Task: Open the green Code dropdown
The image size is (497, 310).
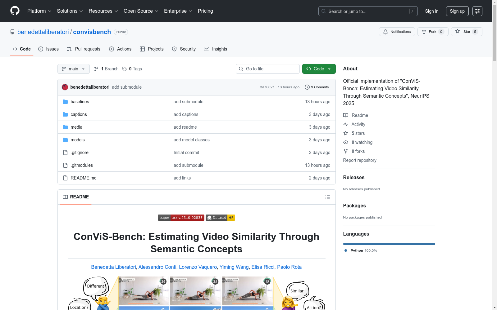Action: point(319,69)
